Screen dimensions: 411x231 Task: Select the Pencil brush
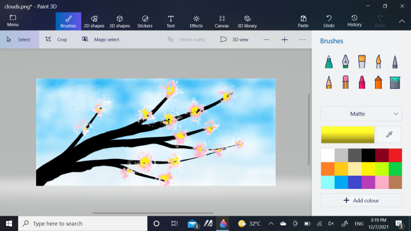[x=329, y=82]
